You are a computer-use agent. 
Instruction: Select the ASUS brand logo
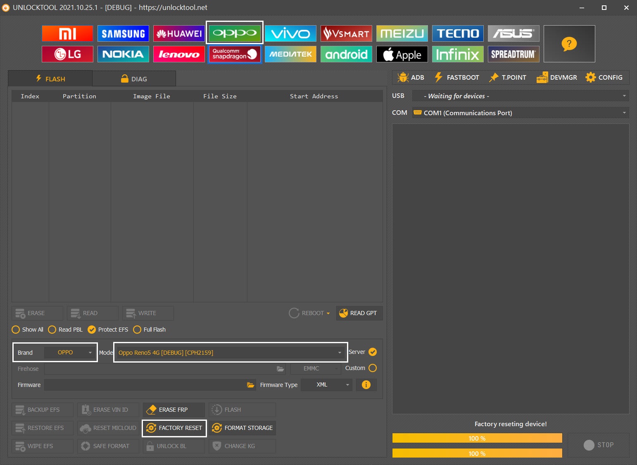tap(513, 33)
